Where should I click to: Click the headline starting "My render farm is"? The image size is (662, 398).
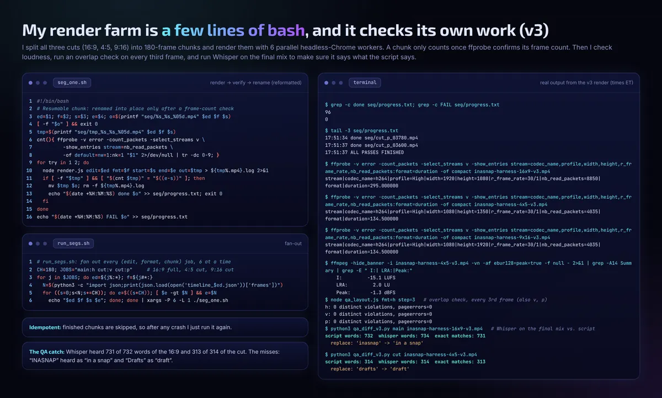pos(285,30)
